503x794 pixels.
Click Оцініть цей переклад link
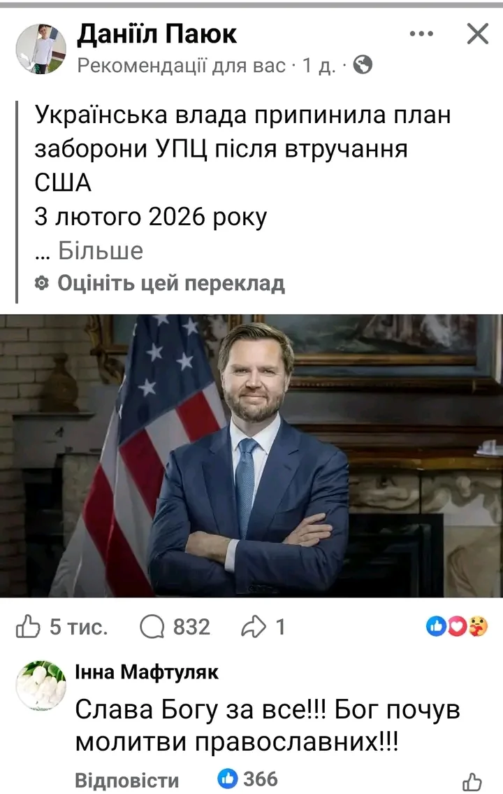pyautogui.click(x=171, y=283)
